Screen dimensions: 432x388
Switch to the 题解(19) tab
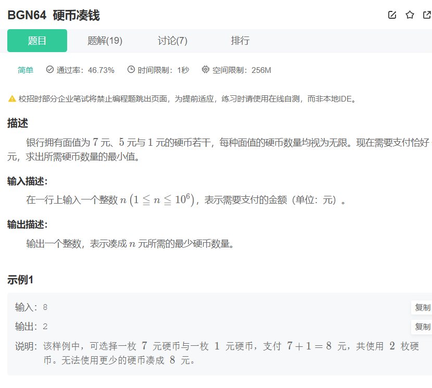click(105, 41)
